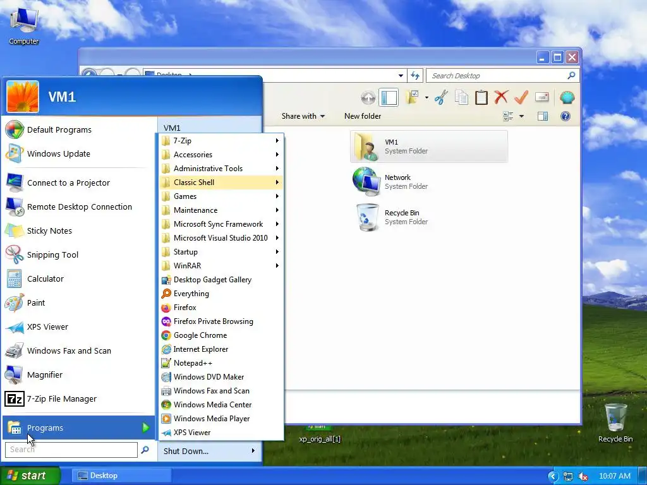Click the Paste clipboard icon
The image size is (647, 485).
click(481, 98)
